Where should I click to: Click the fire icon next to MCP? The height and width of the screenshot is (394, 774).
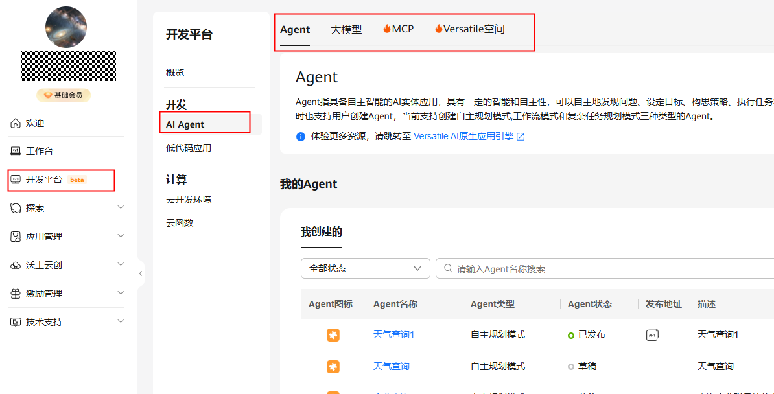point(387,28)
